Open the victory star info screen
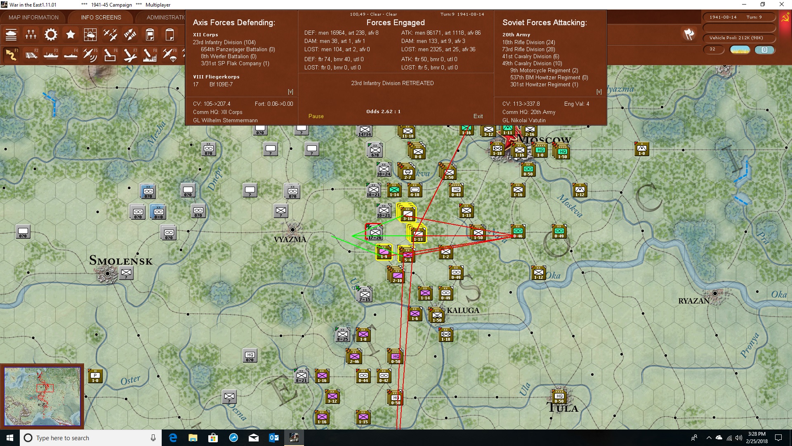Image resolution: width=792 pixels, height=446 pixels. pos(71,35)
